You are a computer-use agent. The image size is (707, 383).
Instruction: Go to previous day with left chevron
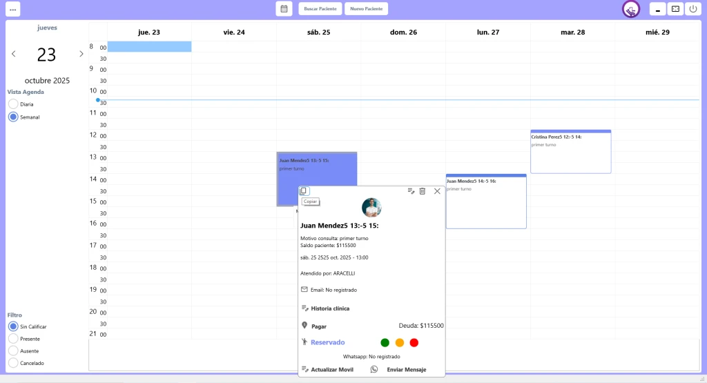pyautogui.click(x=13, y=54)
